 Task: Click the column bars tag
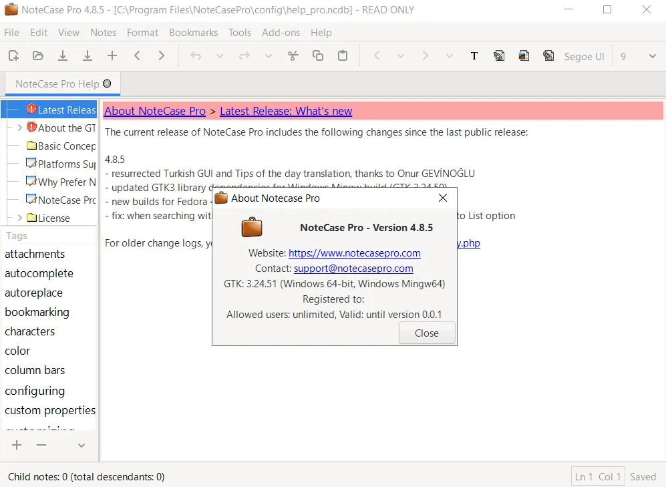pos(35,370)
